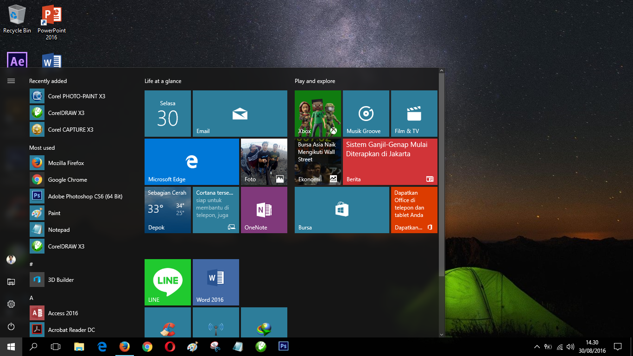Select Recycle Bin on the desktop
This screenshot has height=356, width=633.
pyautogui.click(x=17, y=19)
